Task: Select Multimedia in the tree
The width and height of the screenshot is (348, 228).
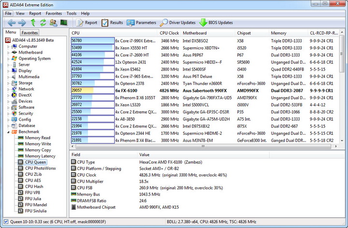Action: (x=29, y=77)
